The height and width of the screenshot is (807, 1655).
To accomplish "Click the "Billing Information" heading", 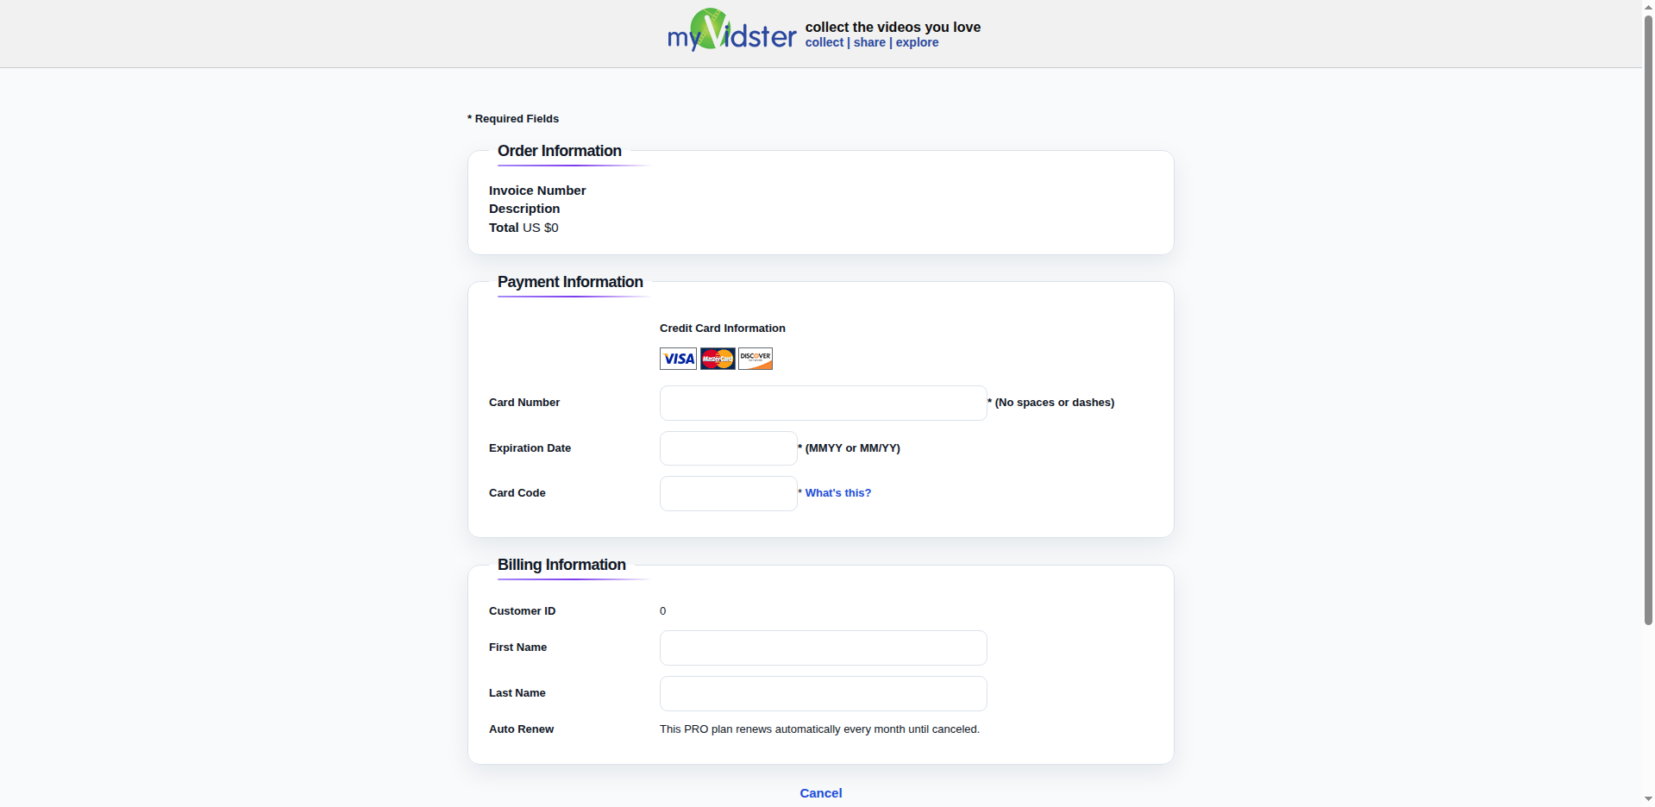I will point(561,565).
